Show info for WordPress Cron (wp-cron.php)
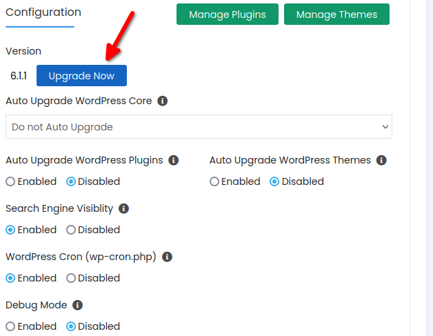 [167, 257]
